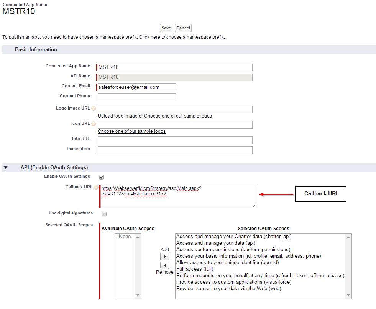Focus the Connected App Name field

pos(175,67)
